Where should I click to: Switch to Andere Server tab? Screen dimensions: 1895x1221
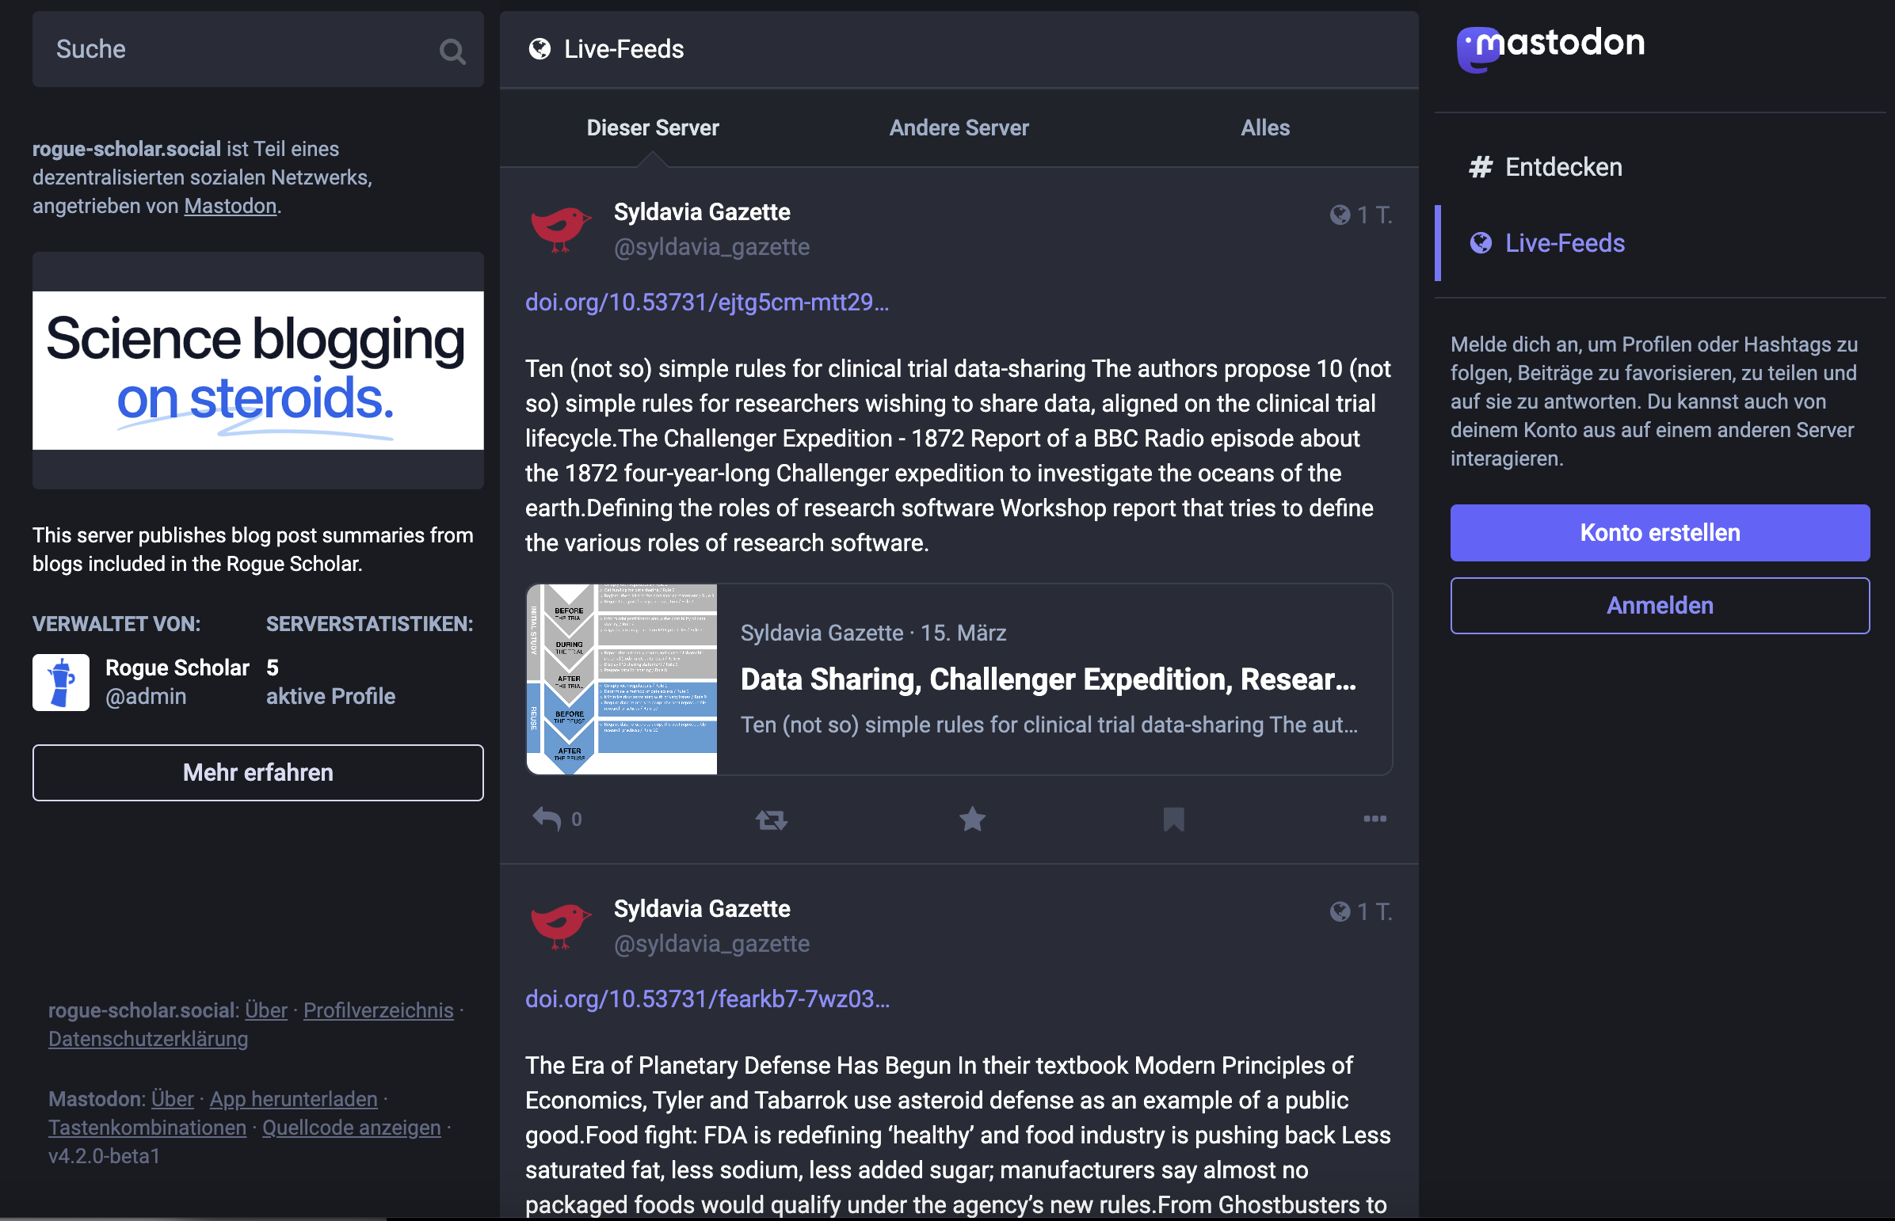(959, 127)
